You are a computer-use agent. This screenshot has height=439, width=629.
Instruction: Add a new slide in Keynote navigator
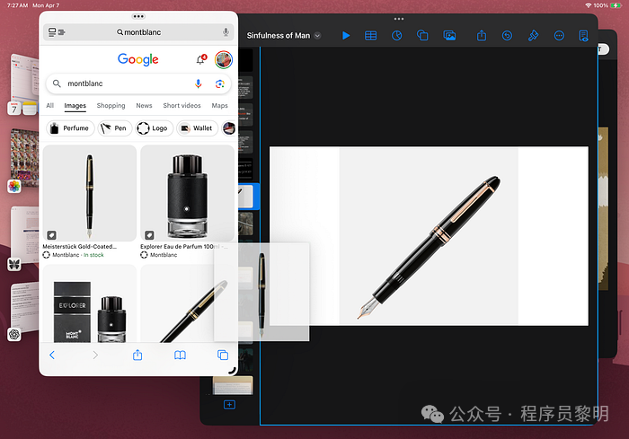pos(229,405)
